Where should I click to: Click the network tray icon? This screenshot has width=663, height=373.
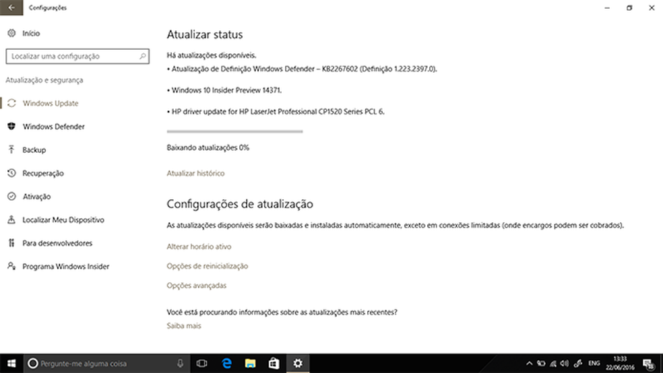[x=553, y=364]
